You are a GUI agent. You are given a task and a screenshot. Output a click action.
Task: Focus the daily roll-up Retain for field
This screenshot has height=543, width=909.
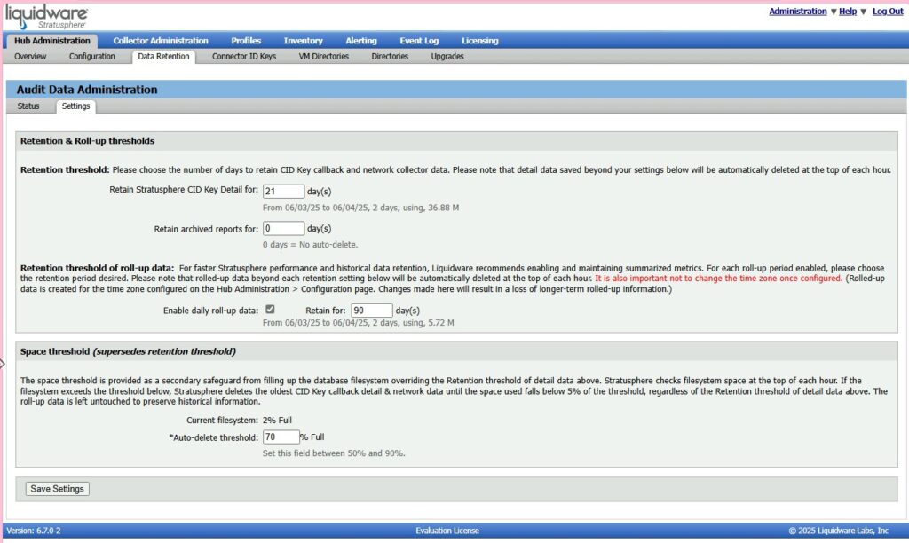point(372,310)
